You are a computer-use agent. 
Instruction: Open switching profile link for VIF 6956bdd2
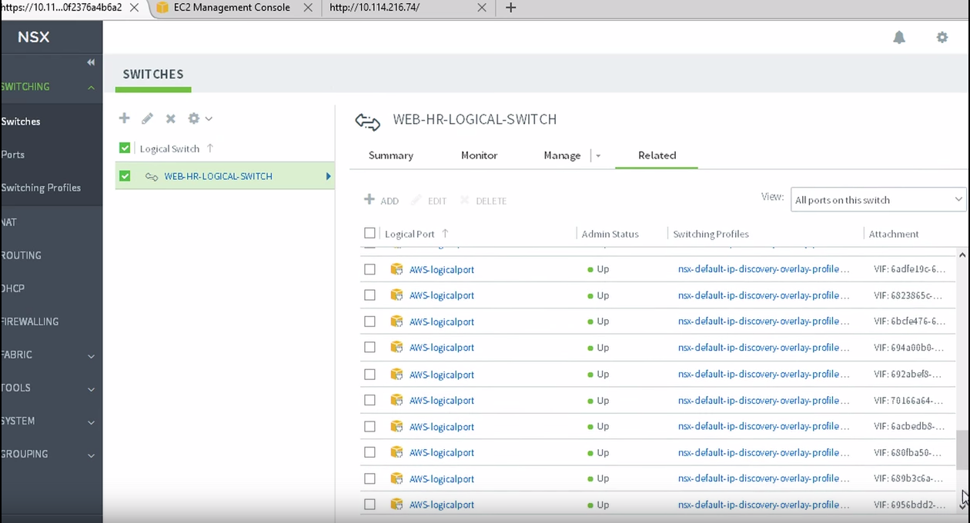click(764, 505)
